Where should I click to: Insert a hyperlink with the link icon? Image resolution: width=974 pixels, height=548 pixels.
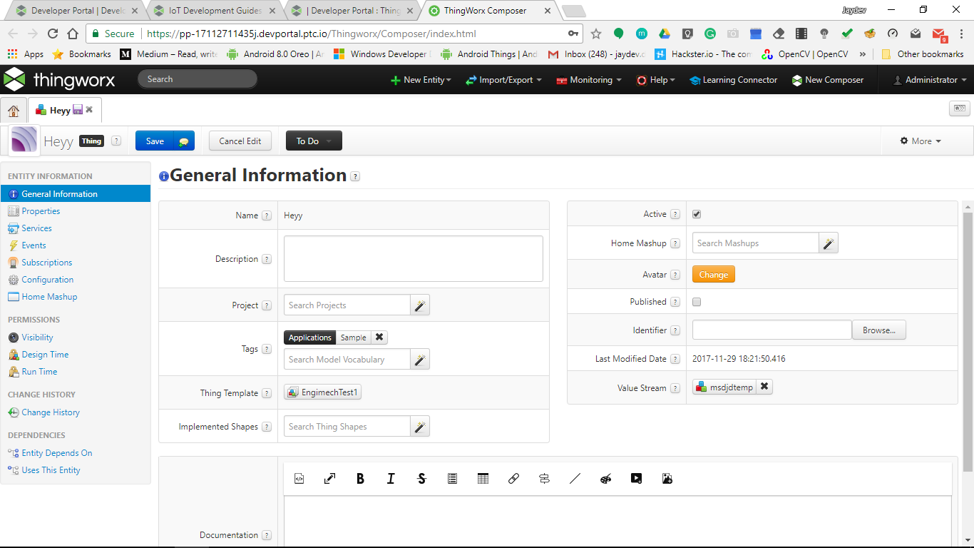[x=513, y=478]
